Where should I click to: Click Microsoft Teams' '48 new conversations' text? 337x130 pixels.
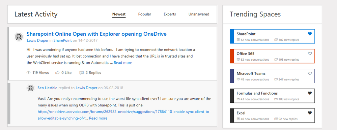point(255,79)
